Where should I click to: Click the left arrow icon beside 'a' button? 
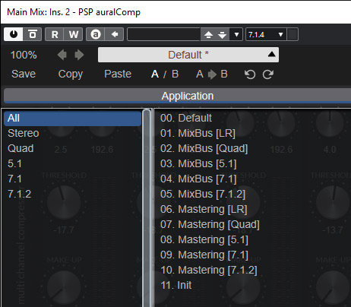(115, 34)
